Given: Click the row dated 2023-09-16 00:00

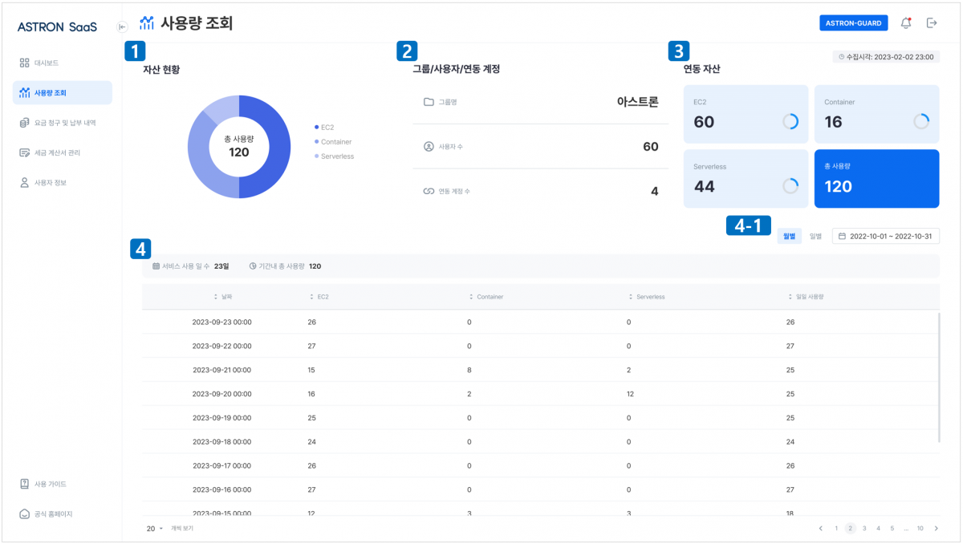Looking at the screenshot, I should pyautogui.click(x=540, y=489).
